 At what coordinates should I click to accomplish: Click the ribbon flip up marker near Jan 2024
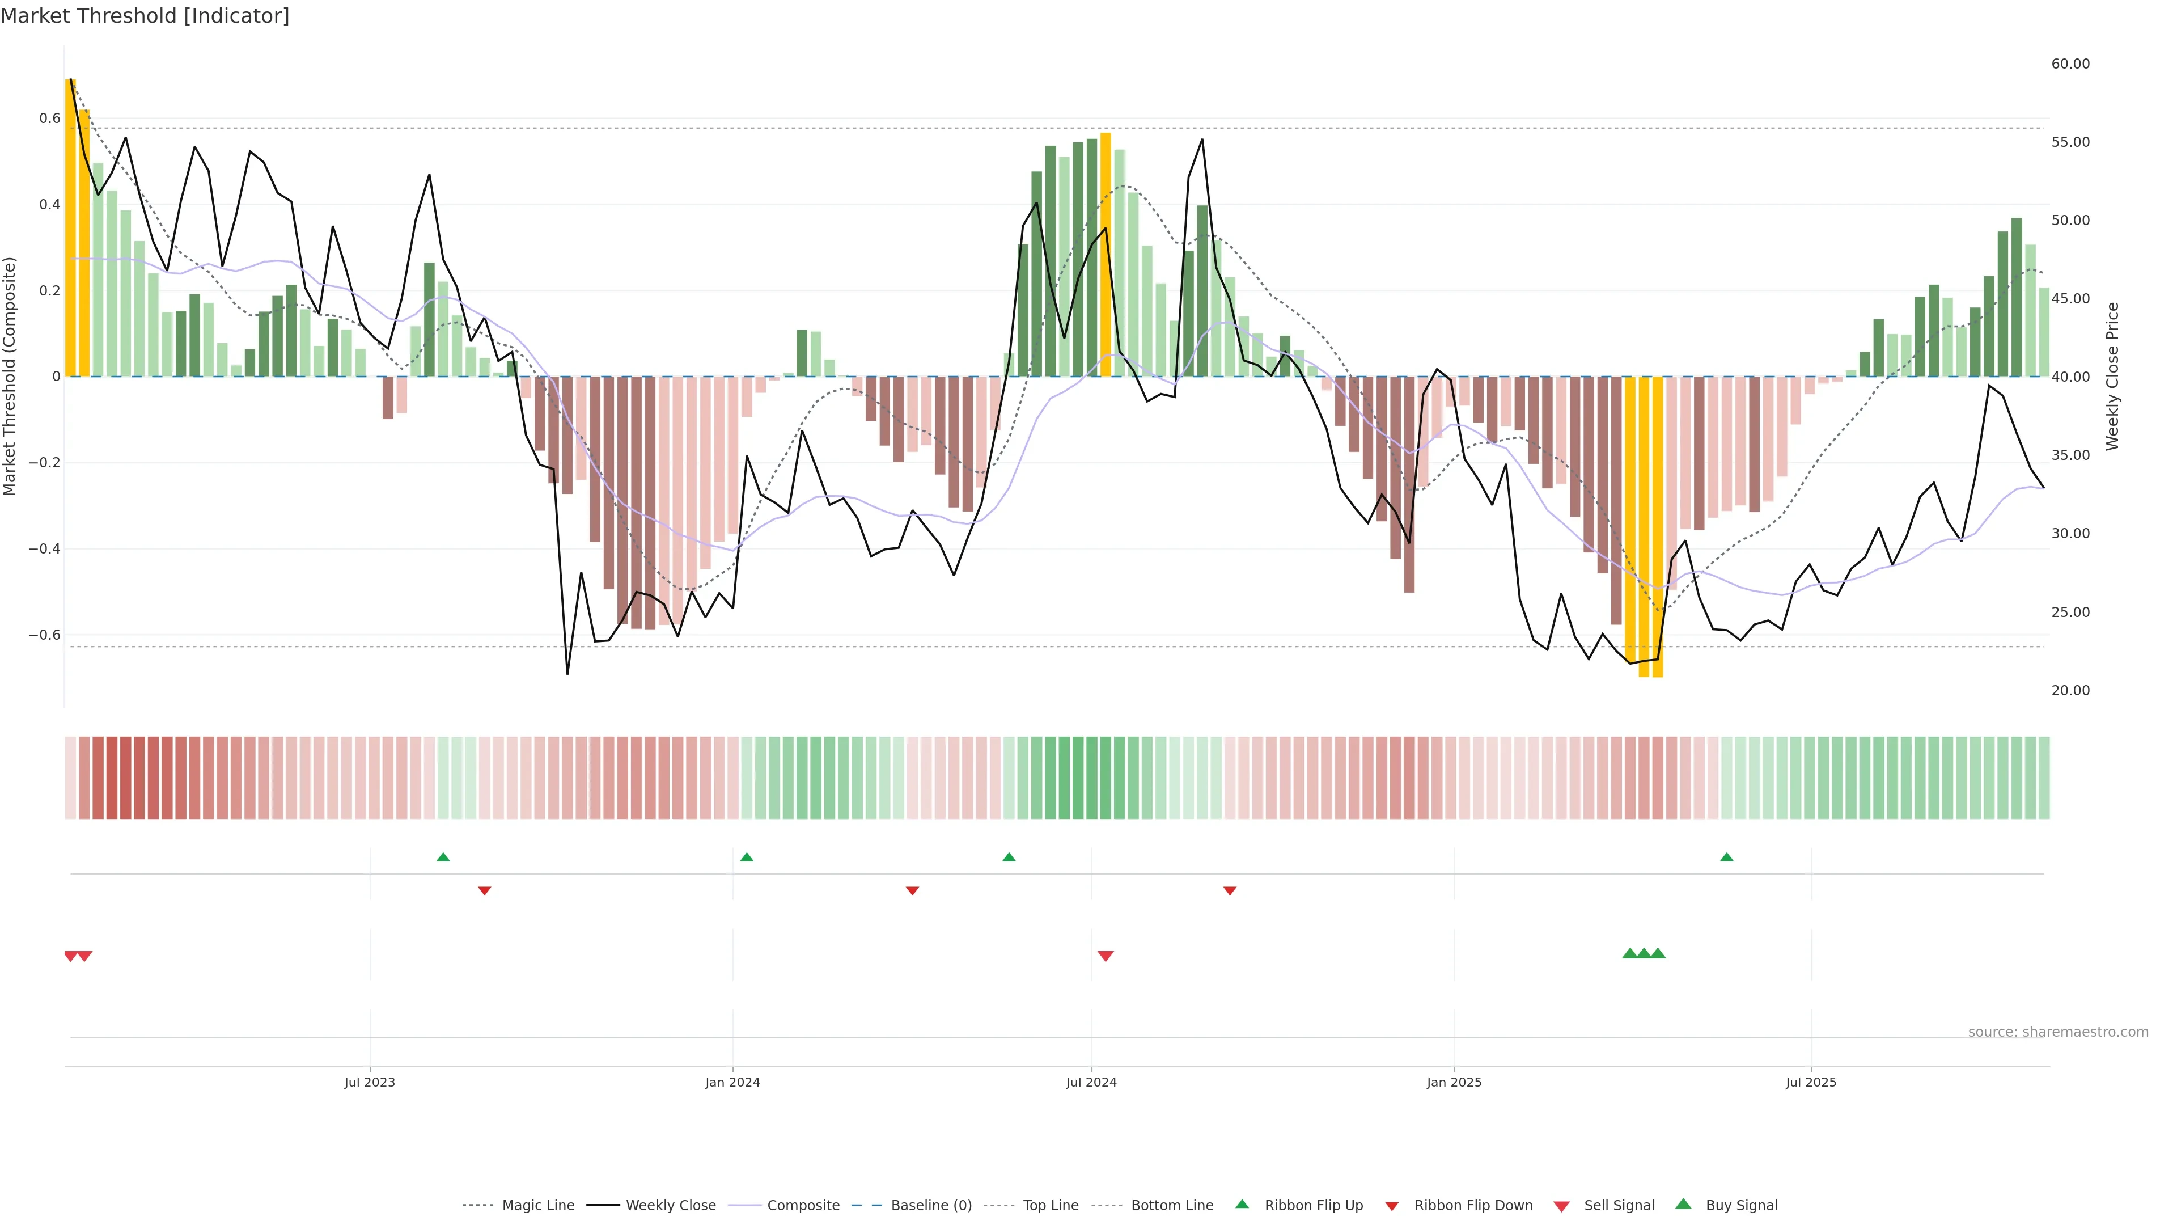click(746, 857)
